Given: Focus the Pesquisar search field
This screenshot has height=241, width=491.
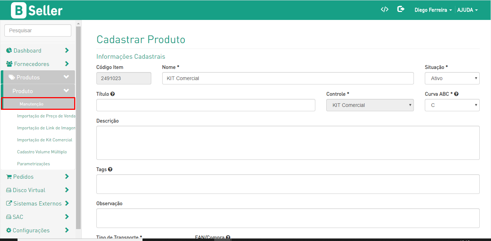Looking at the screenshot, I should [x=38, y=30].
